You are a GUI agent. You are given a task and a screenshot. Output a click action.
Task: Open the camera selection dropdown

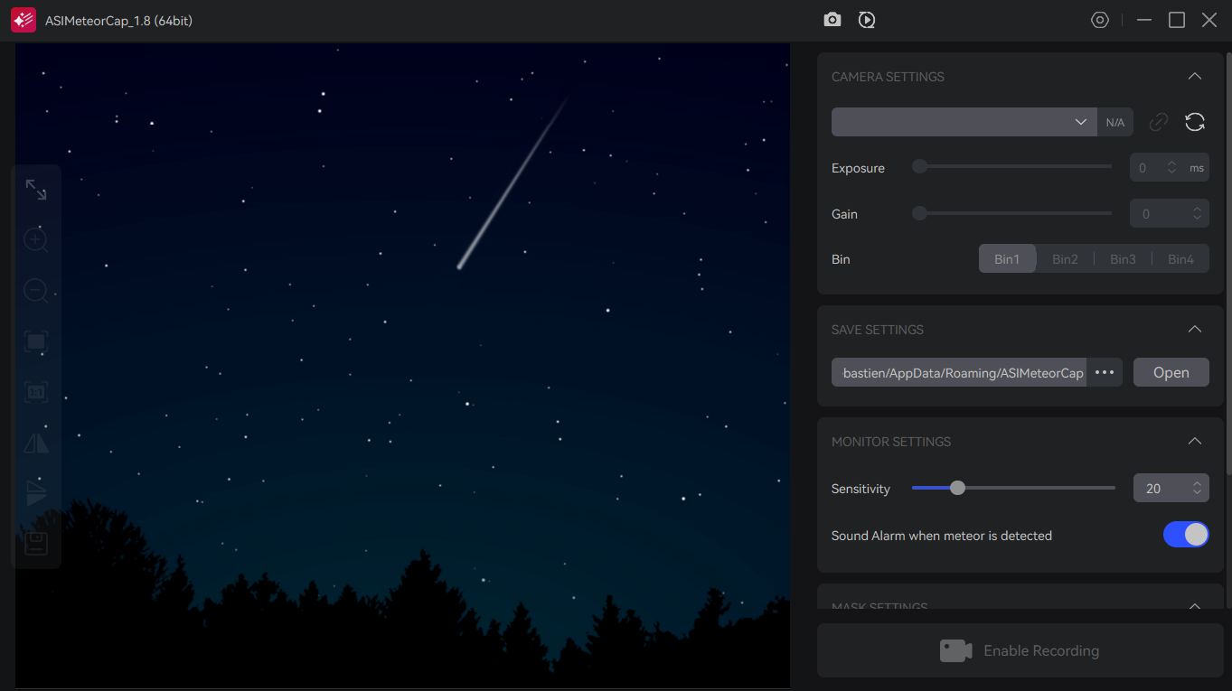[x=964, y=122]
